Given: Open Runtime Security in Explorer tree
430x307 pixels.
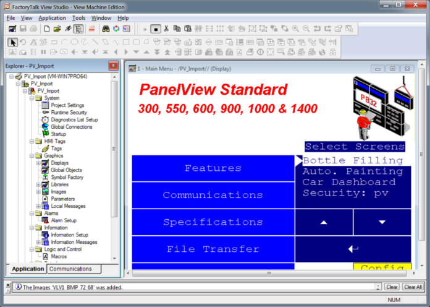Looking at the screenshot, I should pyautogui.click(x=69, y=113).
